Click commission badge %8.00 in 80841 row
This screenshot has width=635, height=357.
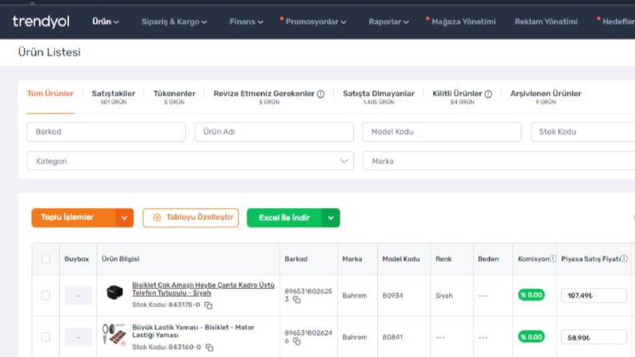point(531,337)
